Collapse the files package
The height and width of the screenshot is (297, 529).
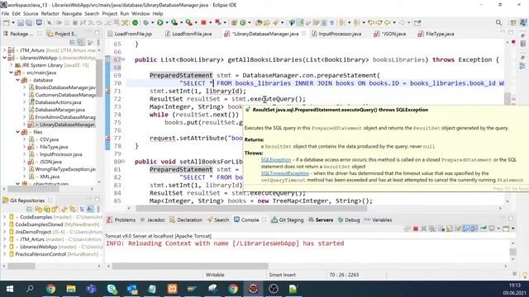pyautogui.click(x=18, y=132)
